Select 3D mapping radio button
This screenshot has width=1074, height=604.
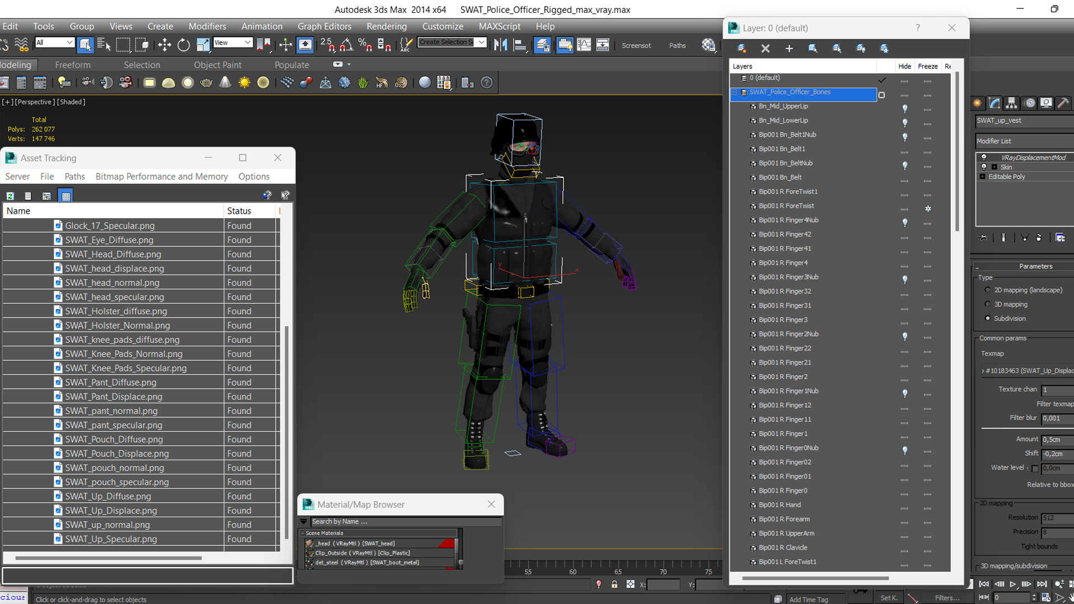pos(987,304)
